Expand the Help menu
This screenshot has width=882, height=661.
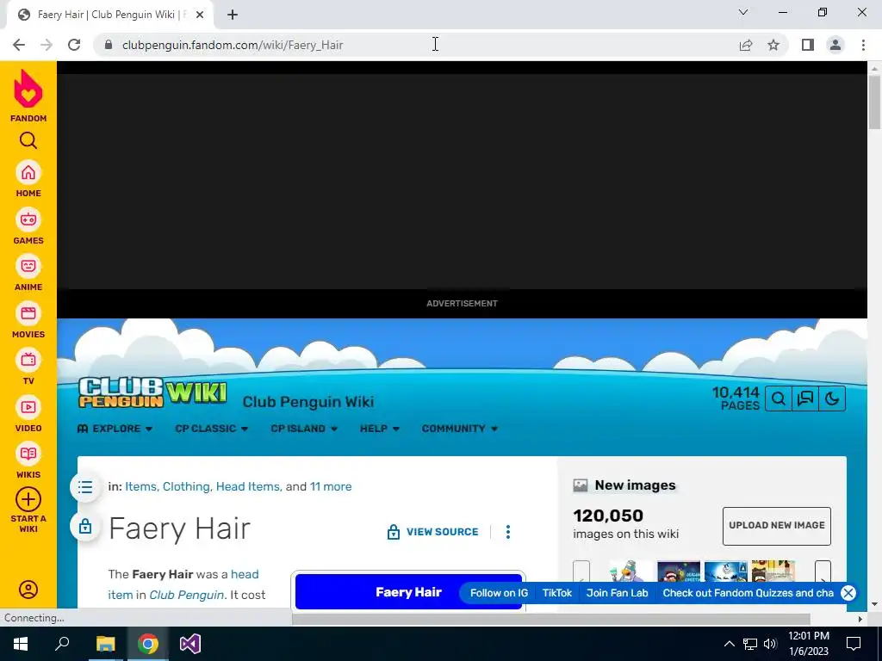(x=380, y=429)
